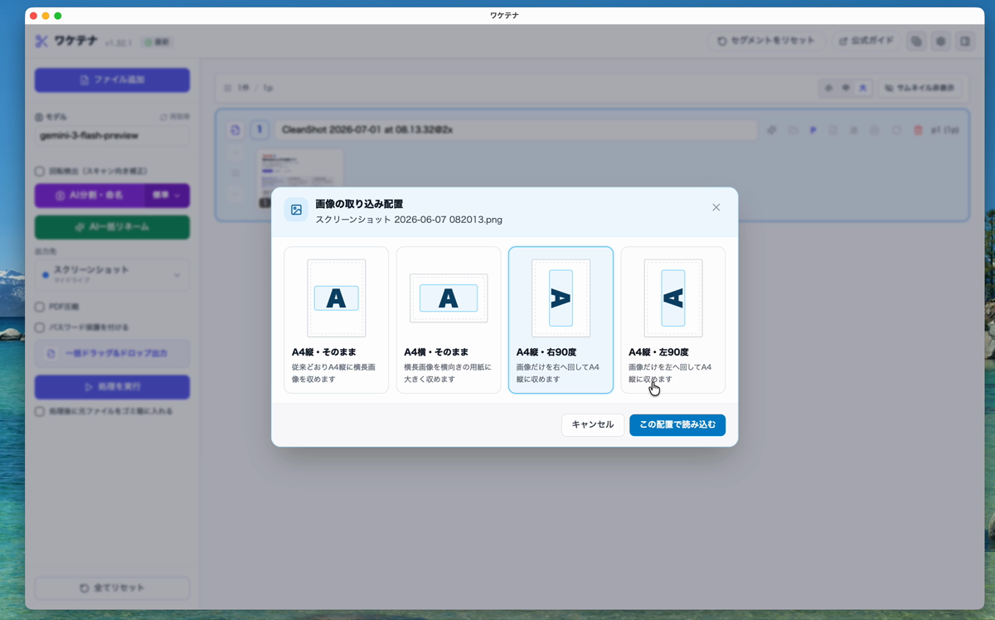This screenshot has width=995, height=620.
Task: Click the copy/duplicate icon in top toolbar
Action: [916, 41]
